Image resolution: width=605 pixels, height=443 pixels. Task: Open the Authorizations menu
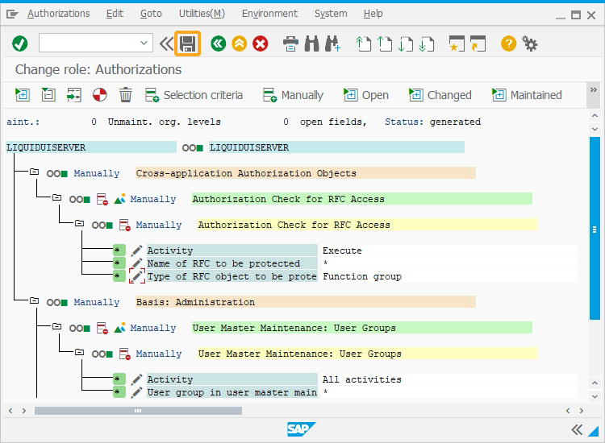58,14
